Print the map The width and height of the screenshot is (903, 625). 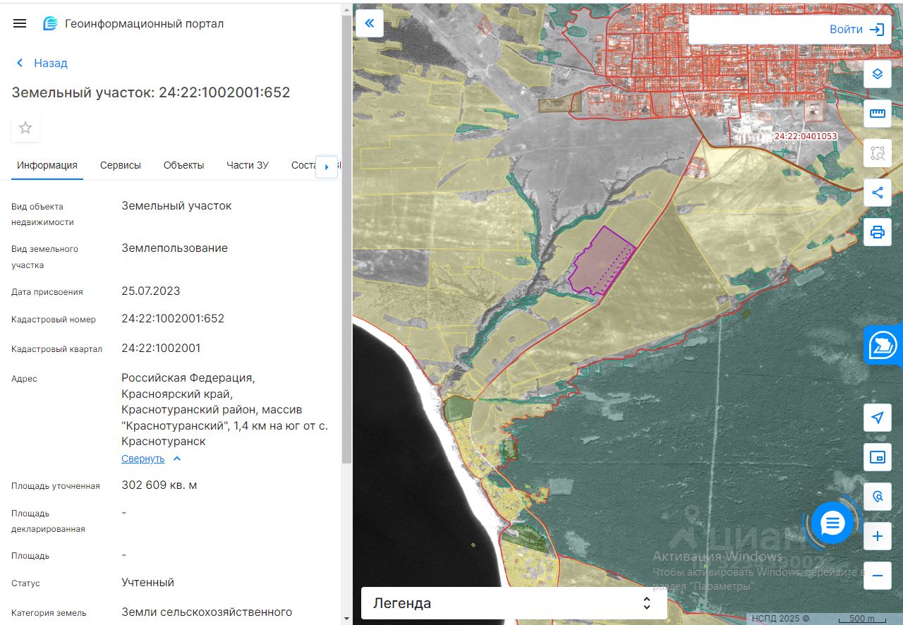(x=878, y=232)
